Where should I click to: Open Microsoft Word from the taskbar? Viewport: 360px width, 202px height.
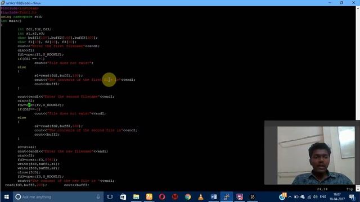coord(214,197)
